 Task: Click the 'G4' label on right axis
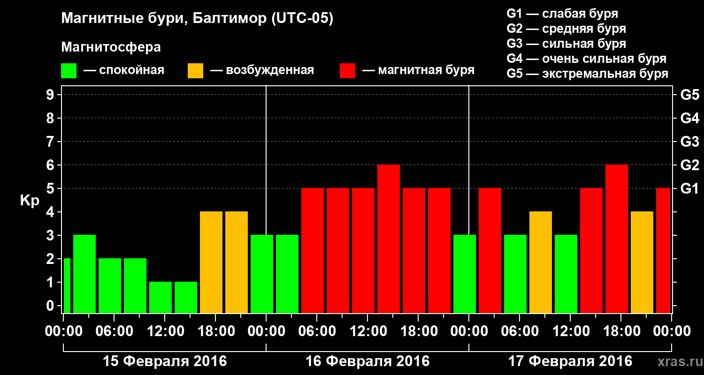(689, 118)
